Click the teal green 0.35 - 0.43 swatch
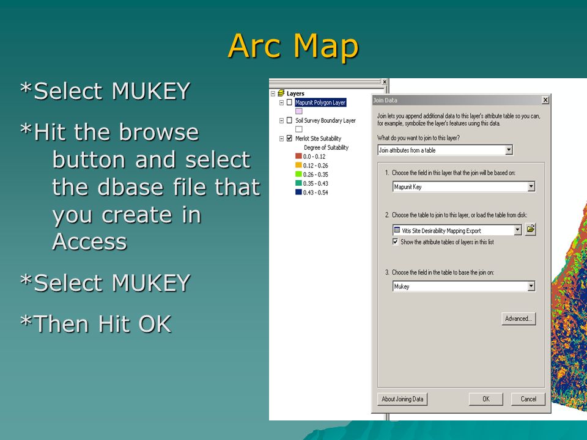This screenshot has width=587, height=440. pos(298,183)
